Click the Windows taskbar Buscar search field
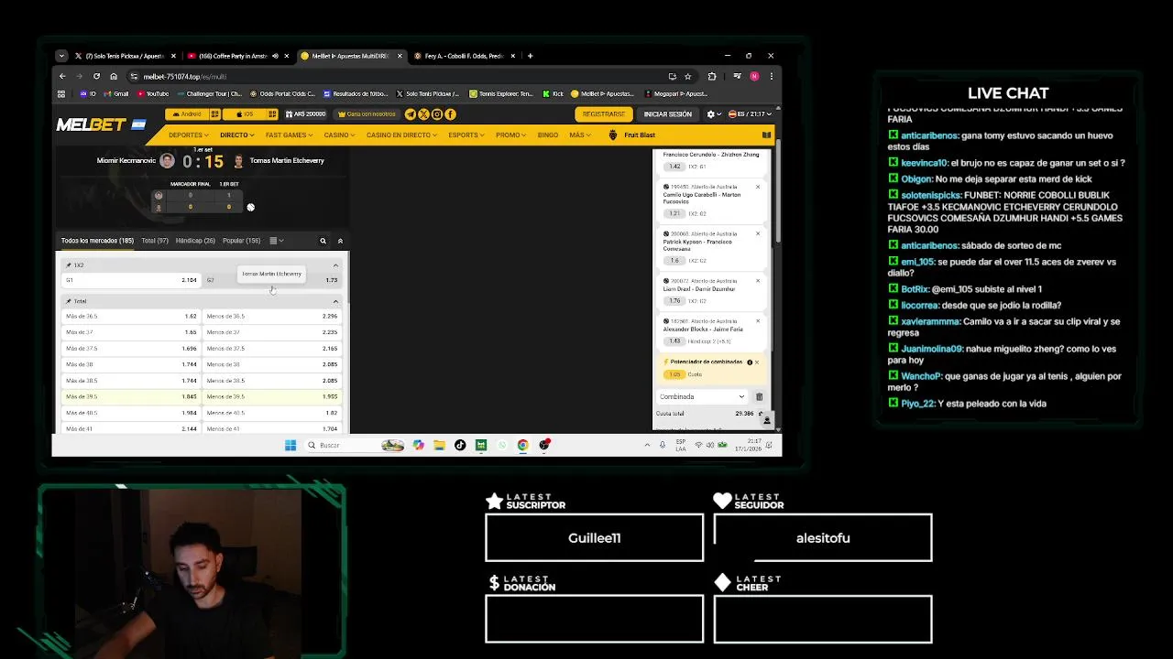 tap(354, 445)
